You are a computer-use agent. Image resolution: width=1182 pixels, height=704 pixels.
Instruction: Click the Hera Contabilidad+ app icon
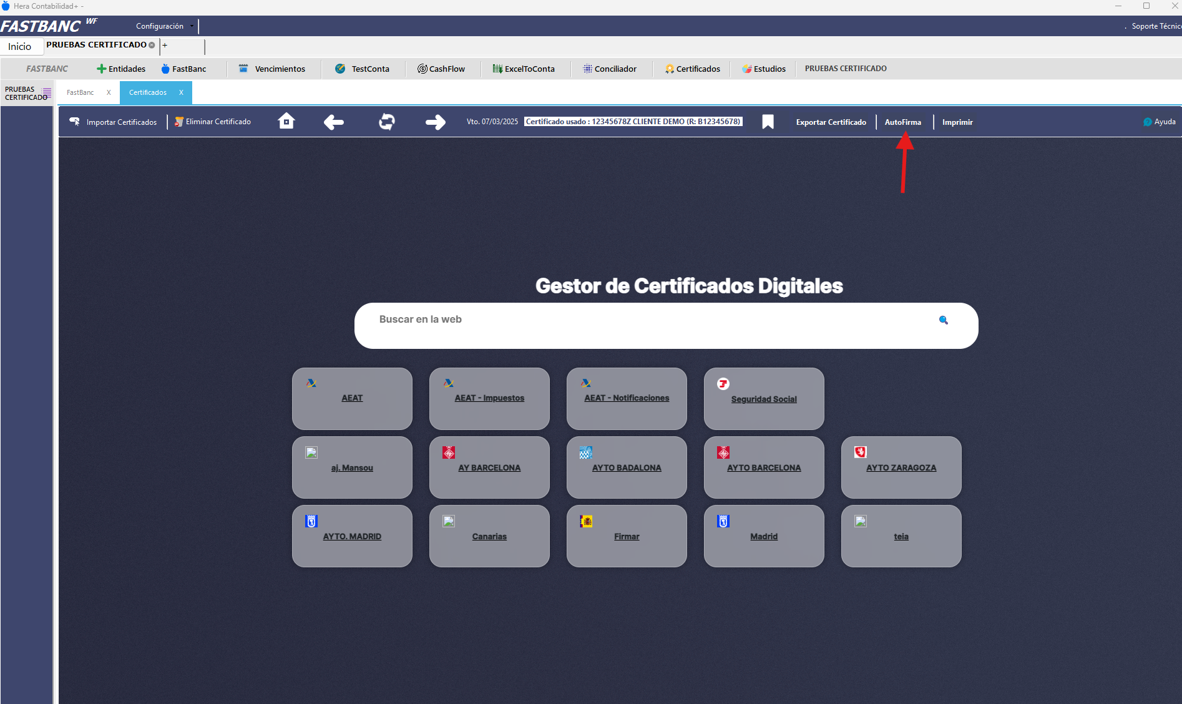point(6,6)
